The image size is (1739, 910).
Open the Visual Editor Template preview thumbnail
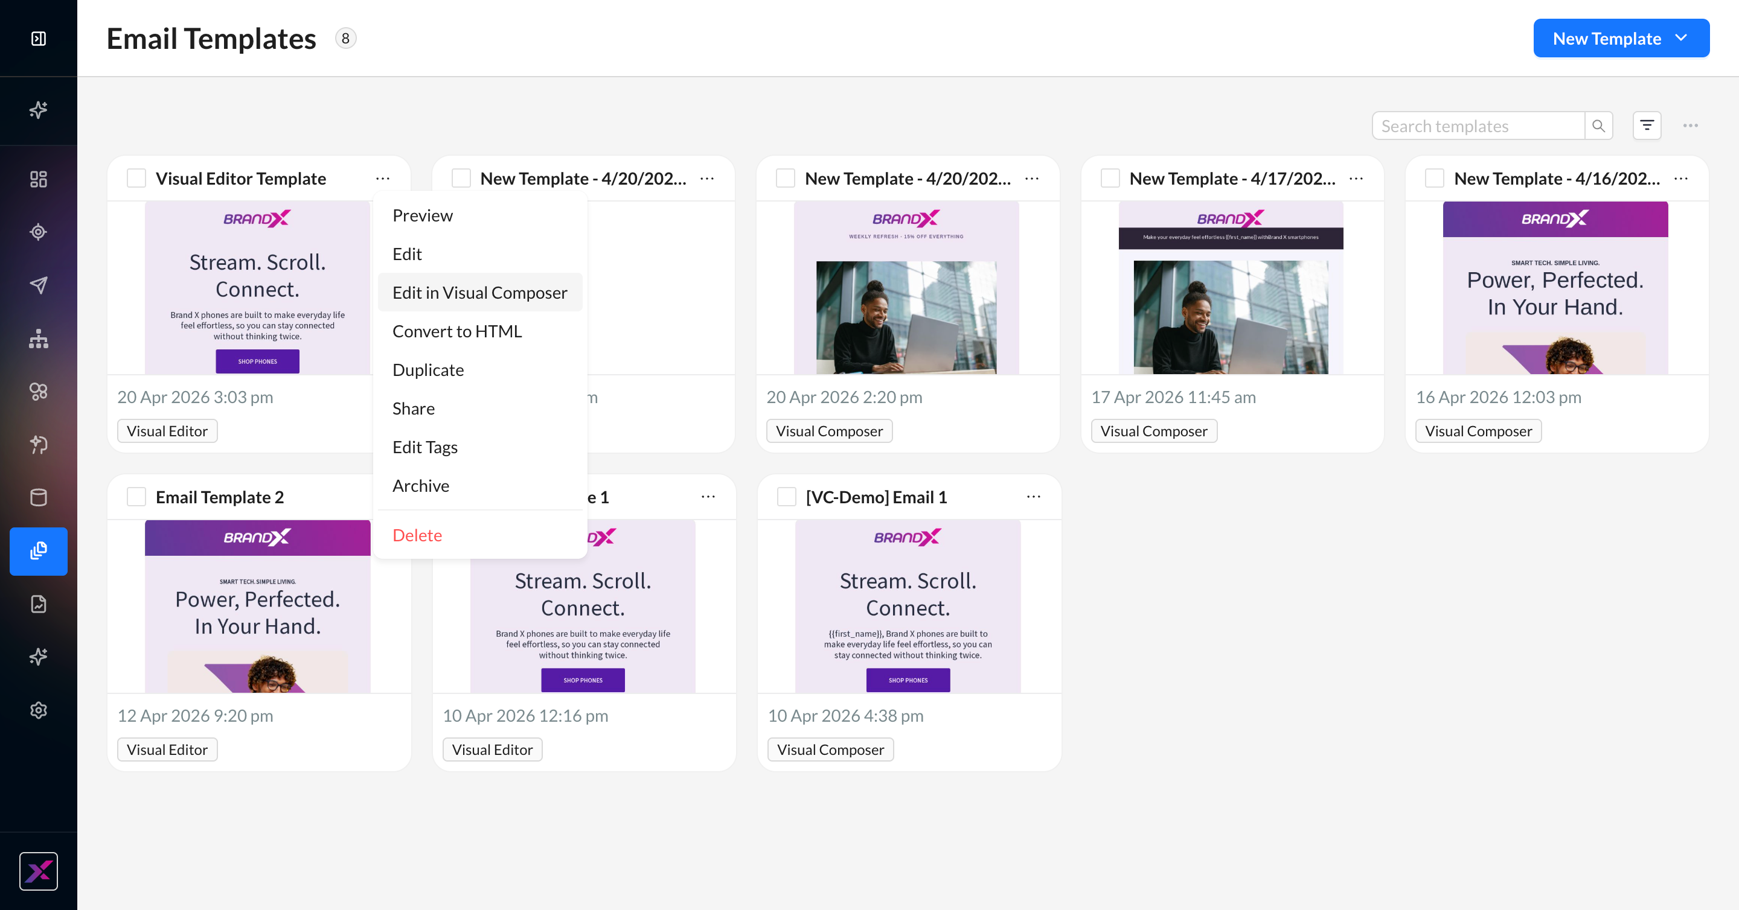point(258,288)
